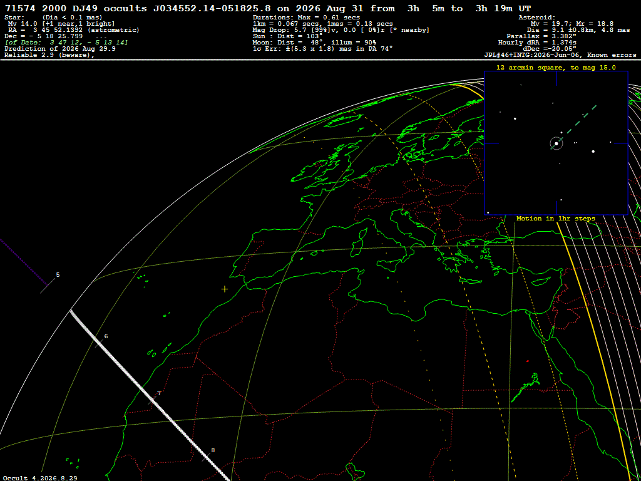This screenshot has height=481, width=641.
Task: Select time marker 7 on shadow path
Action: click(x=159, y=393)
